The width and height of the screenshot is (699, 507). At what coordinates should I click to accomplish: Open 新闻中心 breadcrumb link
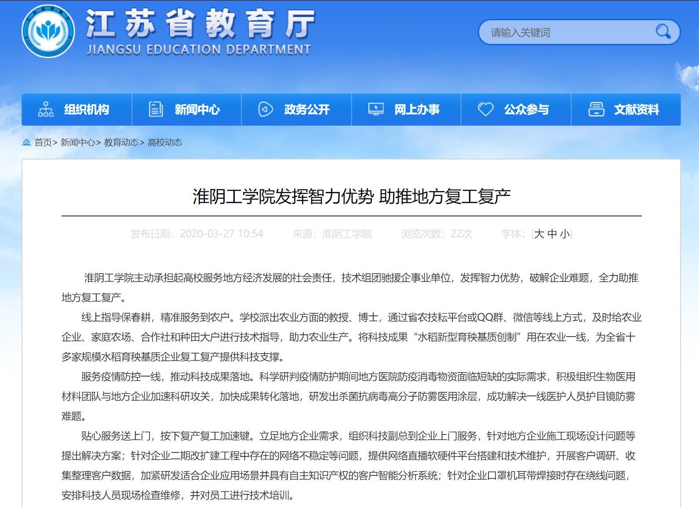coord(77,142)
